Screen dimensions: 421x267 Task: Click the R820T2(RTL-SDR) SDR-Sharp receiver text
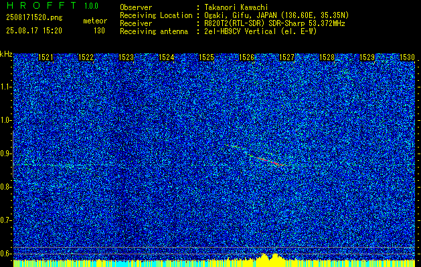274,23
